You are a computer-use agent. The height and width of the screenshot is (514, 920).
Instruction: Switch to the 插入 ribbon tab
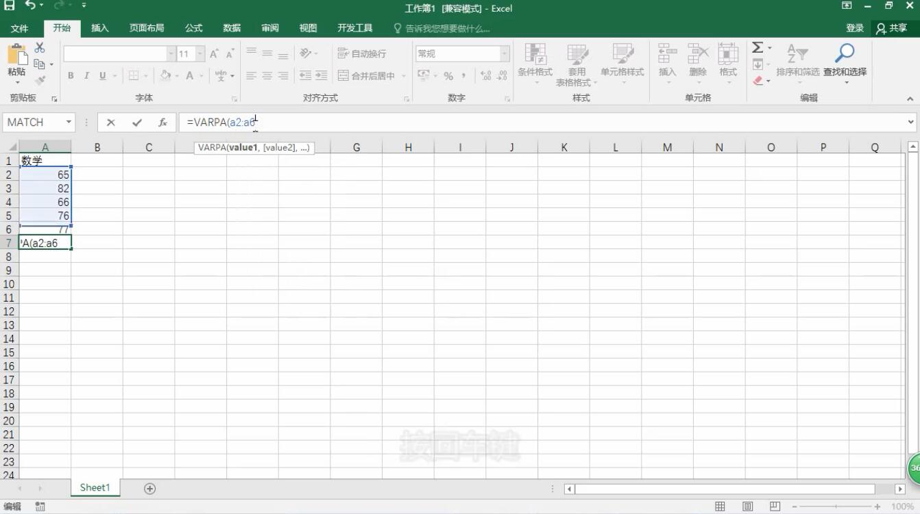click(x=100, y=28)
